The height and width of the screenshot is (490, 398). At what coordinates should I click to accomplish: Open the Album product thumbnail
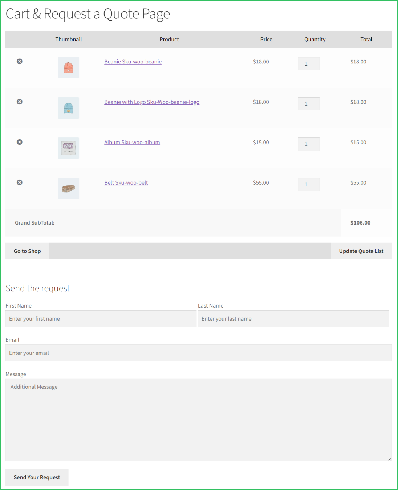click(68, 148)
